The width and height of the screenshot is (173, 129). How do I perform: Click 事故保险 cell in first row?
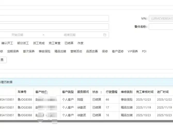127,100
